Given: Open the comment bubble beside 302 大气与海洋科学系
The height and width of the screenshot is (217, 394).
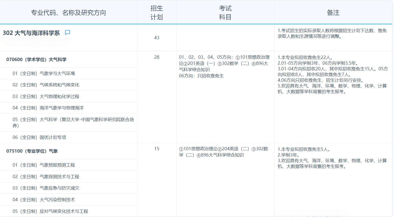Looking at the screenshot, I should pos(68,33).
